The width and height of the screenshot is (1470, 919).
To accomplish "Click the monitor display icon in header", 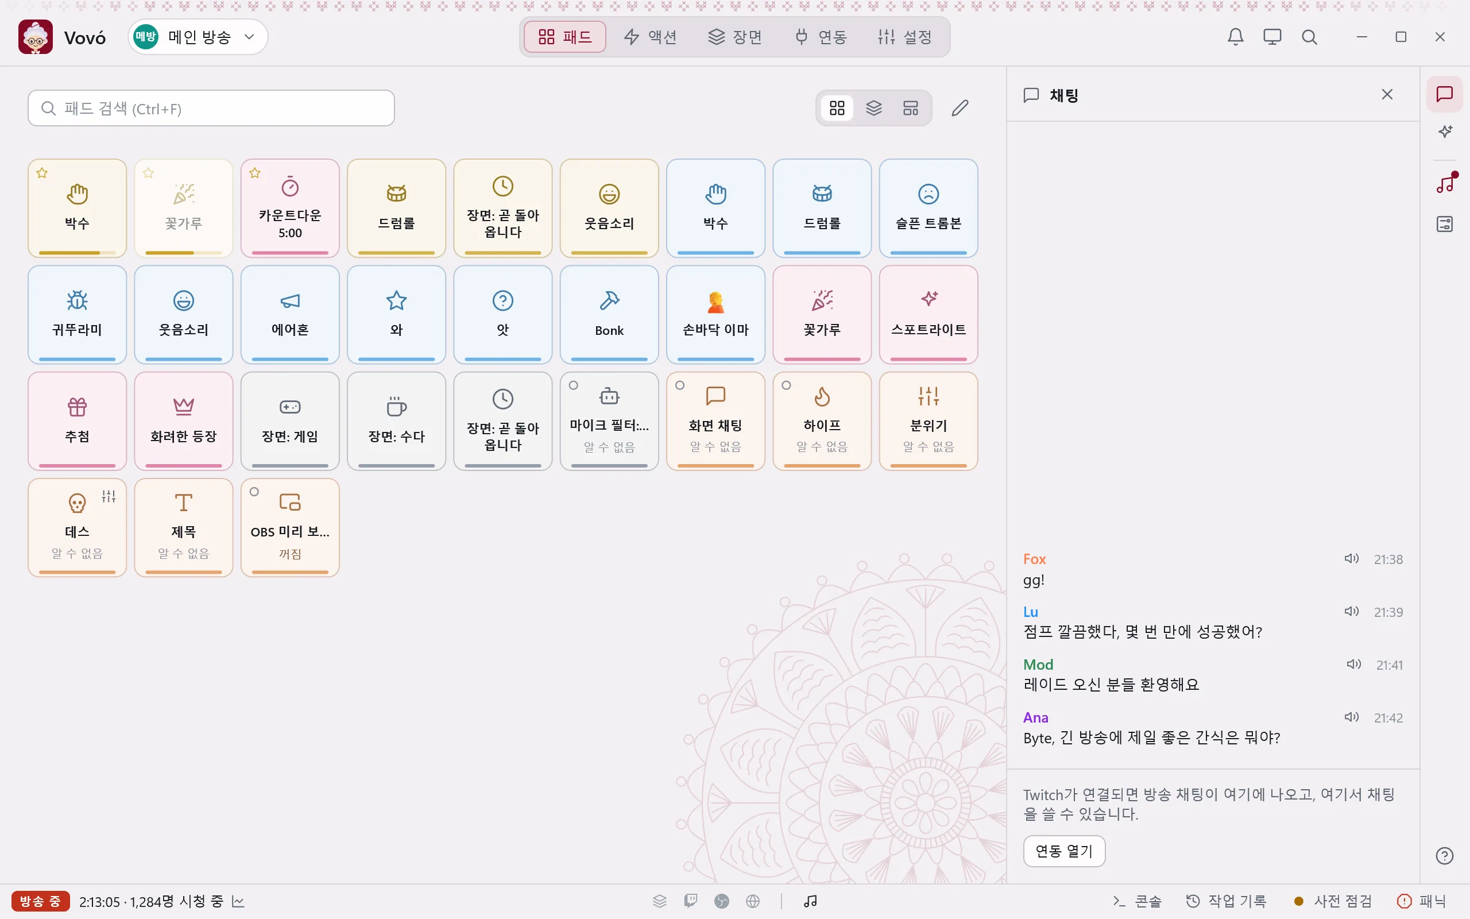I will [1272, 37].
